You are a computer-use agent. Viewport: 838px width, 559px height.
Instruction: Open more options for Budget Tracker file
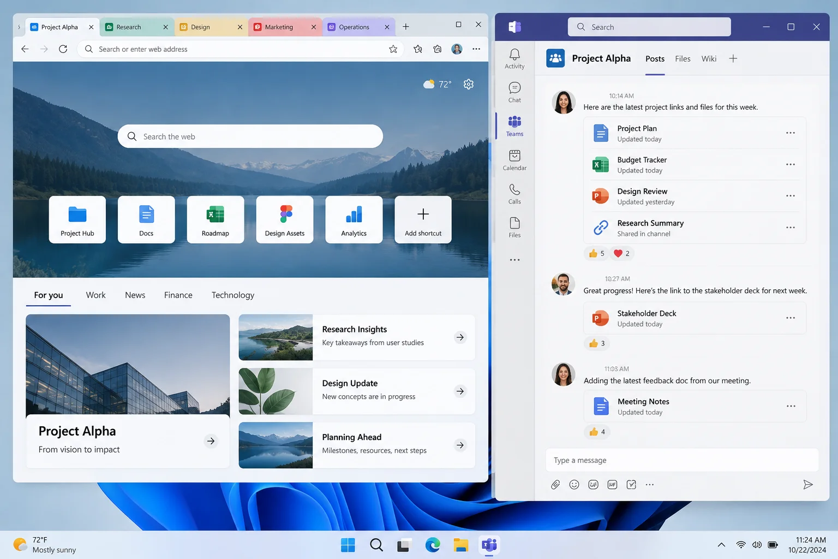(791, 164)
